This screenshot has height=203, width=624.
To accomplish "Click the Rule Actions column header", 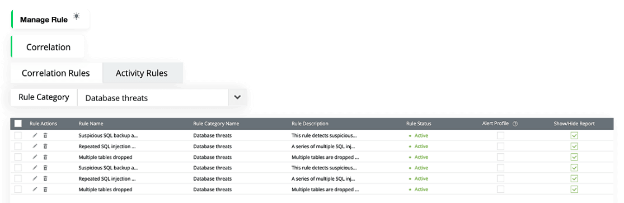I will (44, 124).
